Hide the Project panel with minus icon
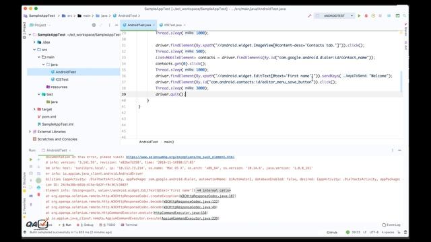The width and height of the screenshot is (431, 242). [x=117, y=25]
